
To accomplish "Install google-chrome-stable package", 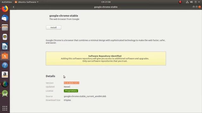I will [53, 27].
